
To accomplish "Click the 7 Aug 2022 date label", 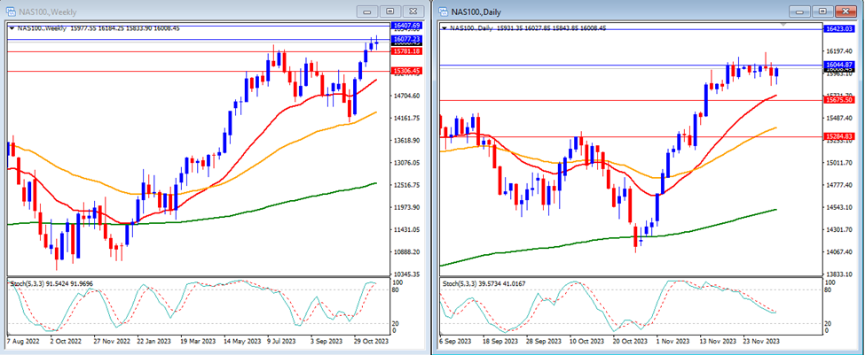I will coord(23,341).
